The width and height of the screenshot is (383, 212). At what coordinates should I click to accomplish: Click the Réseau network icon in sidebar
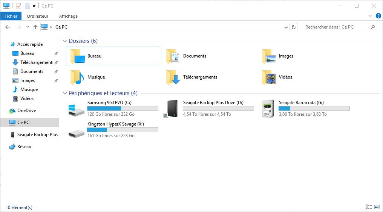12,147
